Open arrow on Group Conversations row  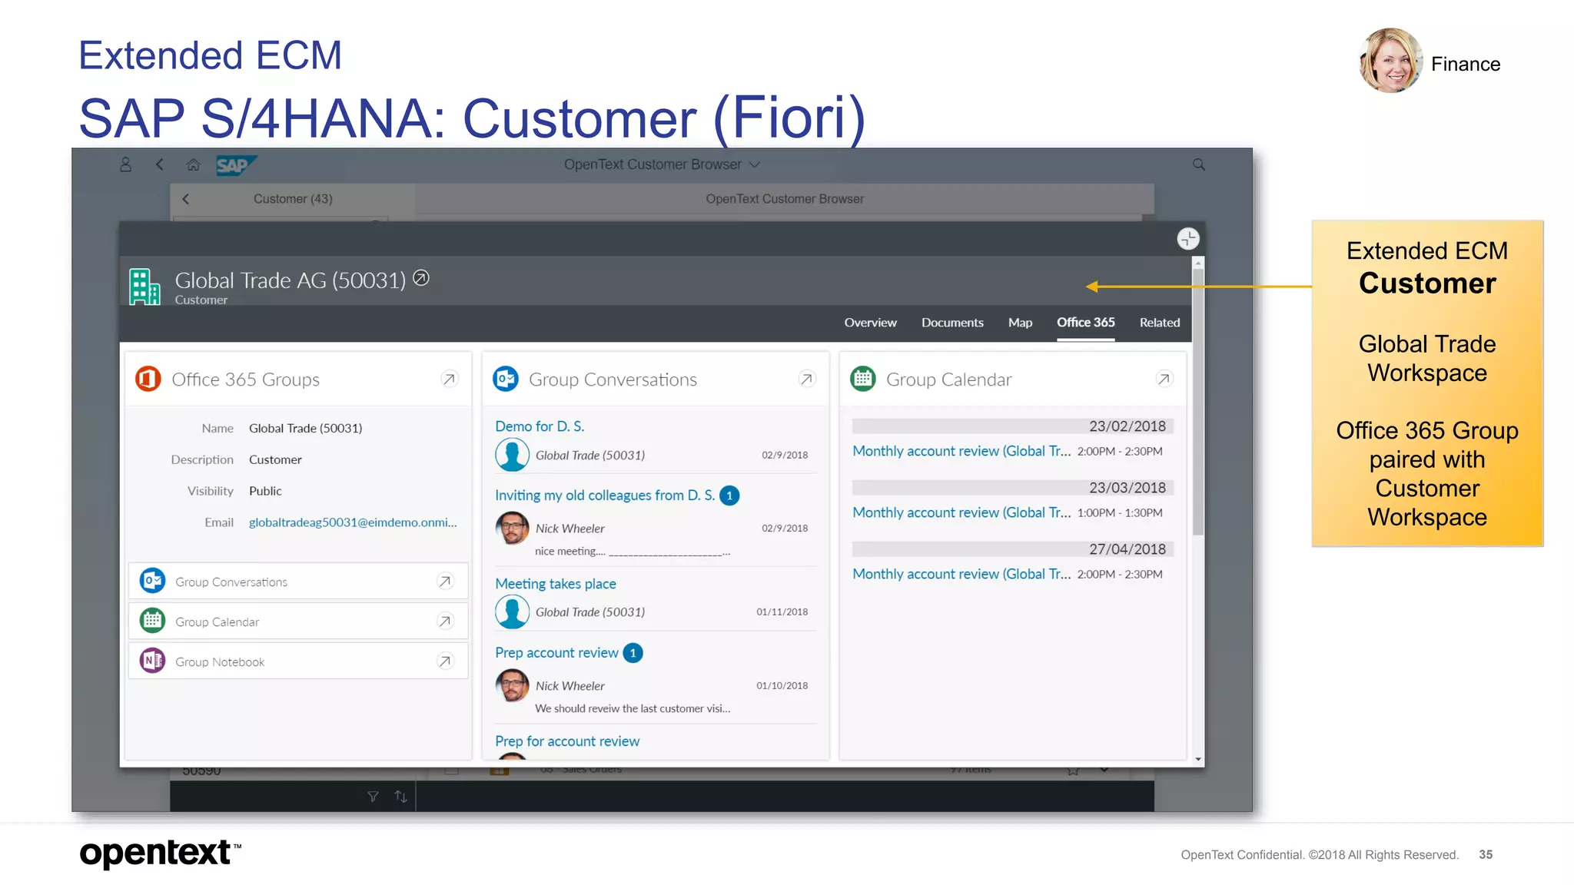click(445, 582)
